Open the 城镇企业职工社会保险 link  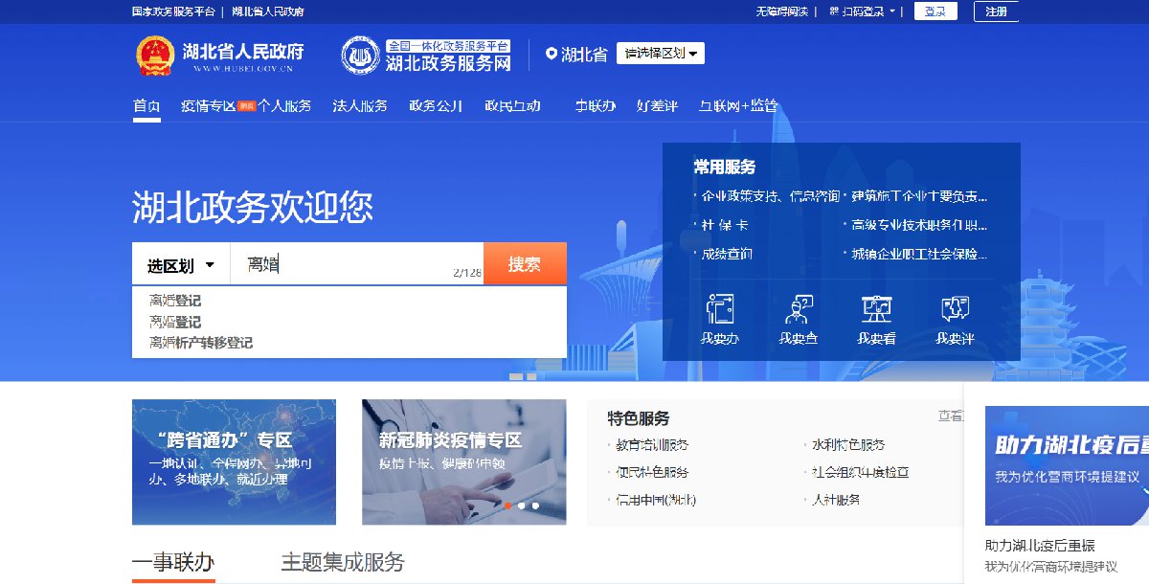pos(919,254)
